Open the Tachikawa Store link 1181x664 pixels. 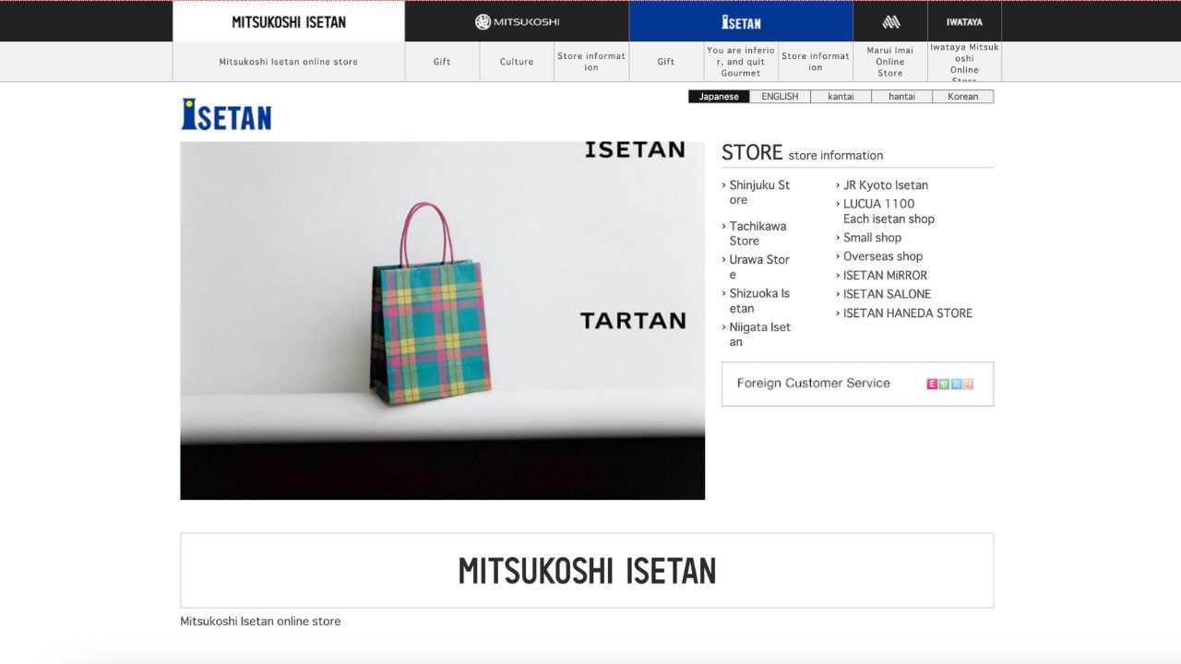point(758,233)
